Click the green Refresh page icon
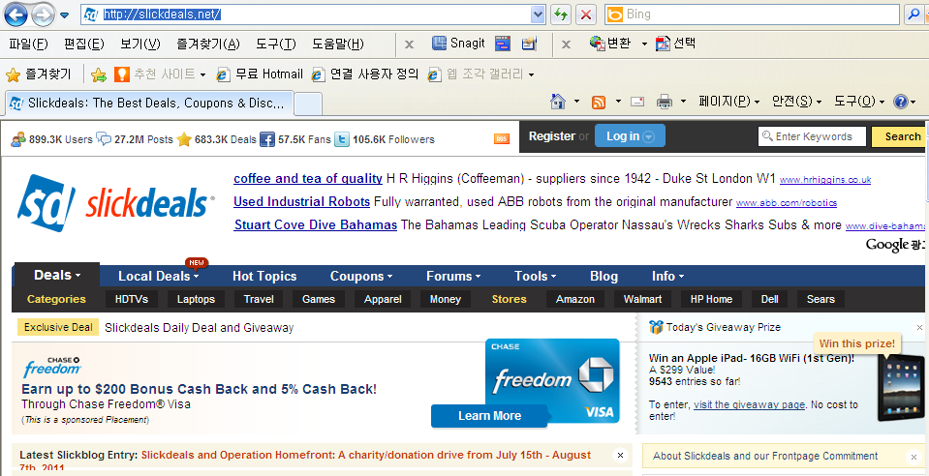Image resolution: width=929 pixels, height=476 pixels. (x=561, y=15)
